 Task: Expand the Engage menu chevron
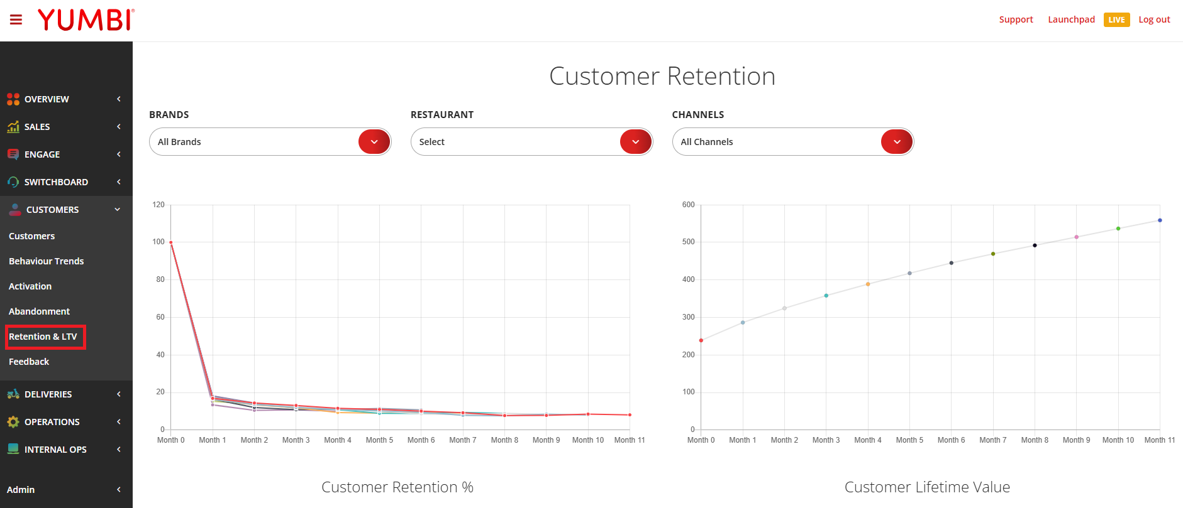118,154
